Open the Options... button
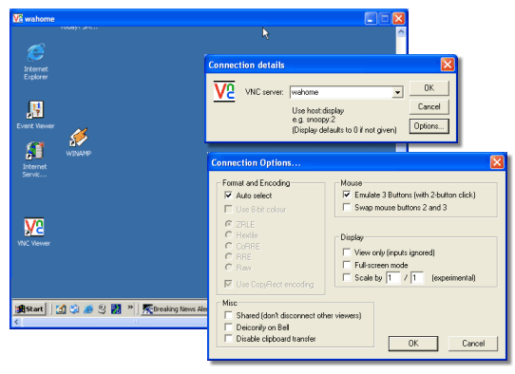This screenshot has height=374, width=515. click(429, 126)
